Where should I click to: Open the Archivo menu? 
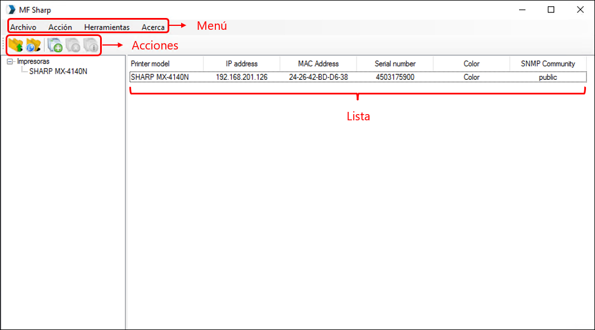[23, 27]
